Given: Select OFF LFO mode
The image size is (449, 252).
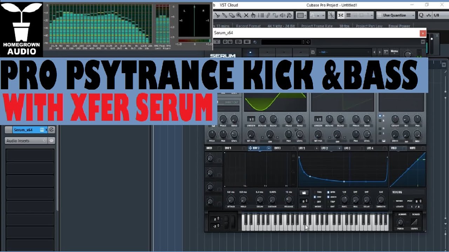Looking at the screenshot, I should (315, 202).
